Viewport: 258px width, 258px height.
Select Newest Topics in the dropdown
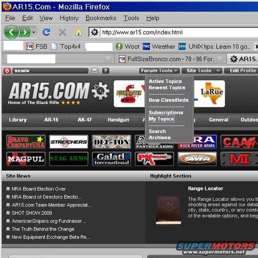[x=167, y=88]
